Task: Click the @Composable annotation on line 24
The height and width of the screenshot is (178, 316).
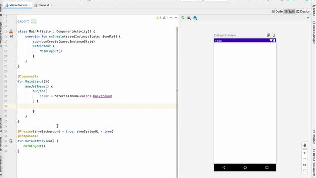Action: point(28,76)
